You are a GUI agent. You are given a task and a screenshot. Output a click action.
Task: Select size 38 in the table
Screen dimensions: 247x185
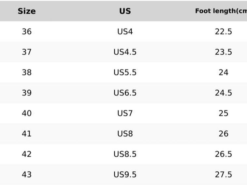pyautogui.click(x=27, y=72)
